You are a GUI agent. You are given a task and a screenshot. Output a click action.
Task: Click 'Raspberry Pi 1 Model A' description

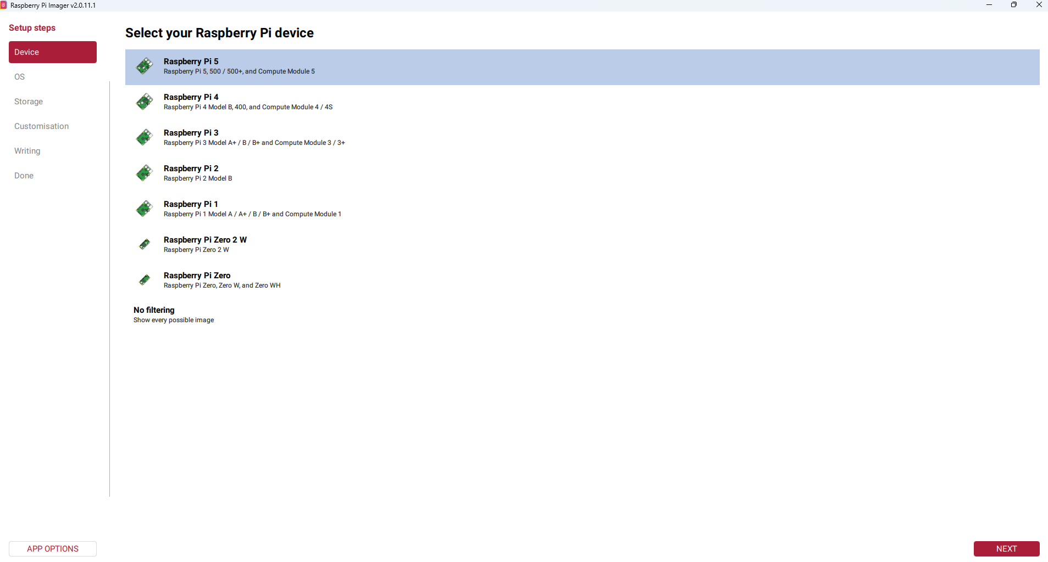[x=252, y=214]
